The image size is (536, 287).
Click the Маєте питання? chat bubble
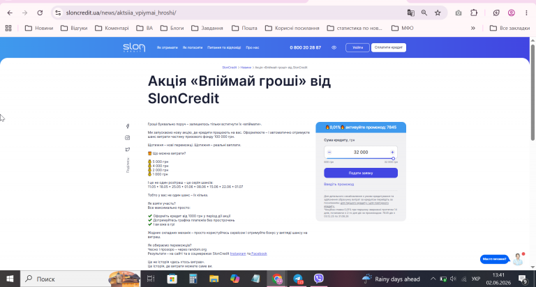pos(495,259)
